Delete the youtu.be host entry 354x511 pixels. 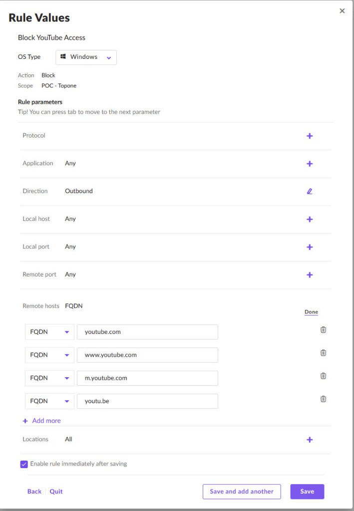(323, 399)
